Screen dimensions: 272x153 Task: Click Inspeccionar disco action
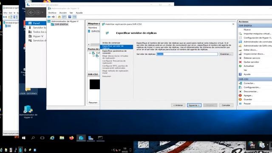pos(254,54)
